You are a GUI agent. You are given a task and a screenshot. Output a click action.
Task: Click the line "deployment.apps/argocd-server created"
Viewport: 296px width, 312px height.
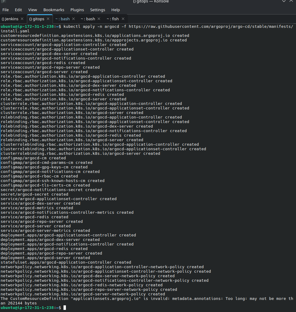click(45, 258)
